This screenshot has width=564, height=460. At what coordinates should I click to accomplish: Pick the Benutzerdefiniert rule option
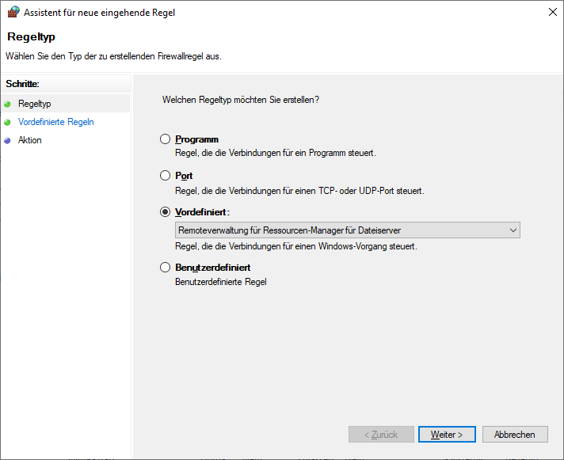165,268
